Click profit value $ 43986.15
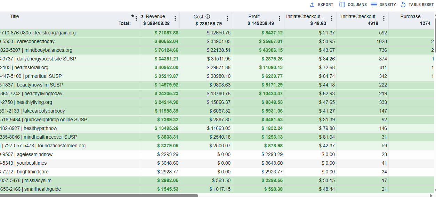Screen dimensions: 436x197 (271, 50)
